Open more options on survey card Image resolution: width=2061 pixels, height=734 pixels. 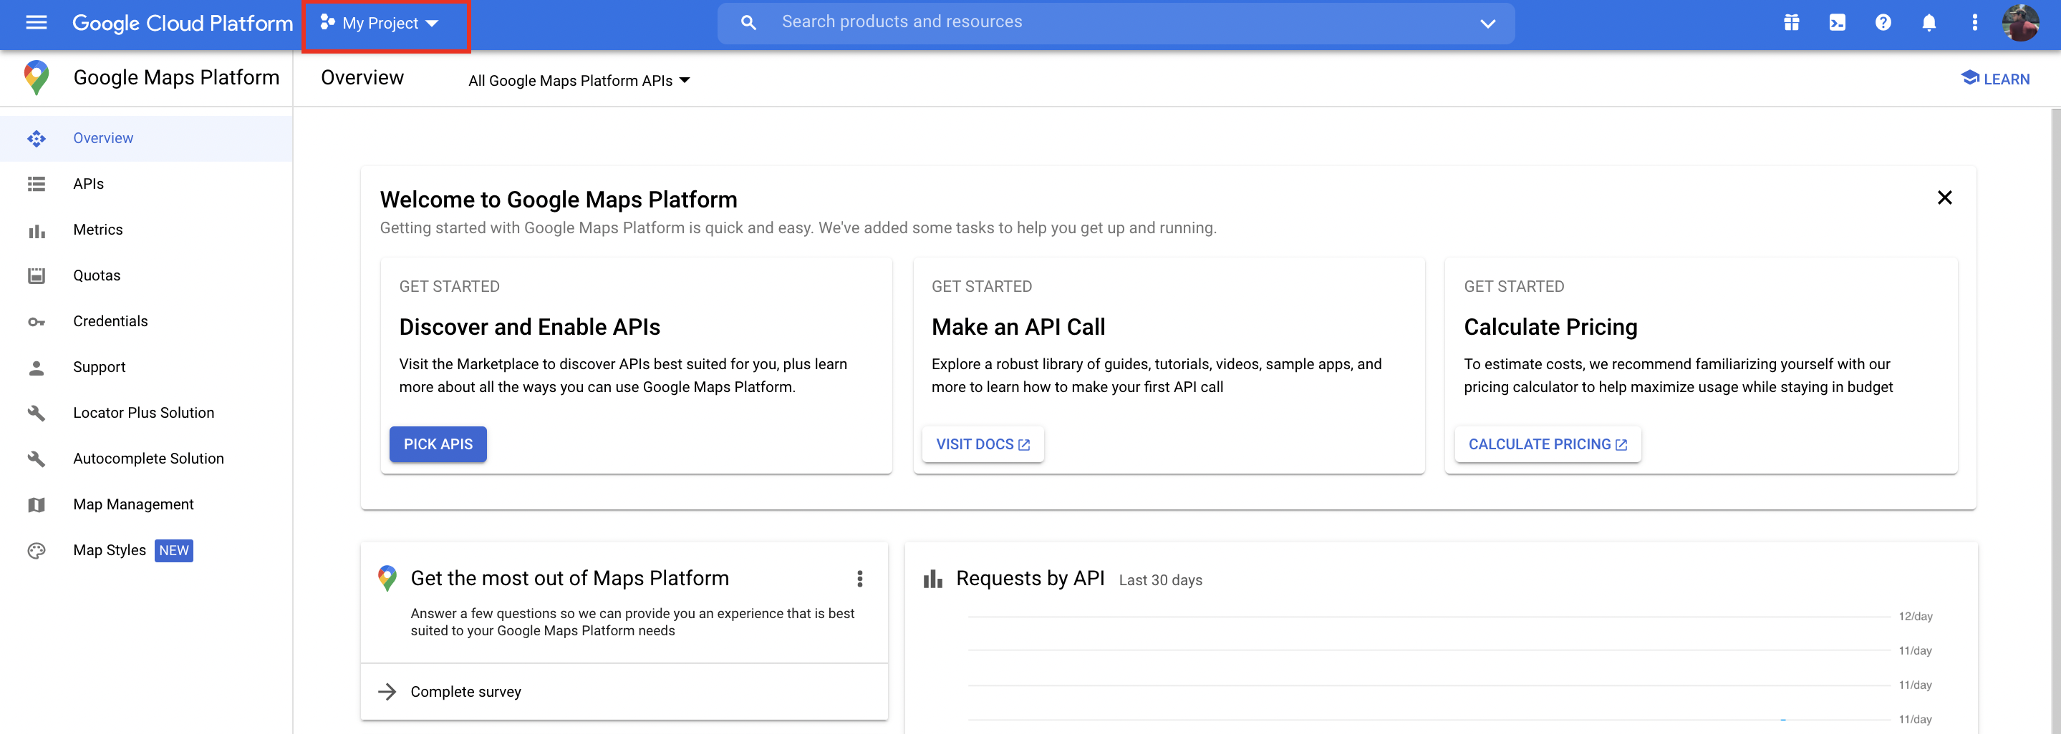tap(859, 578)
